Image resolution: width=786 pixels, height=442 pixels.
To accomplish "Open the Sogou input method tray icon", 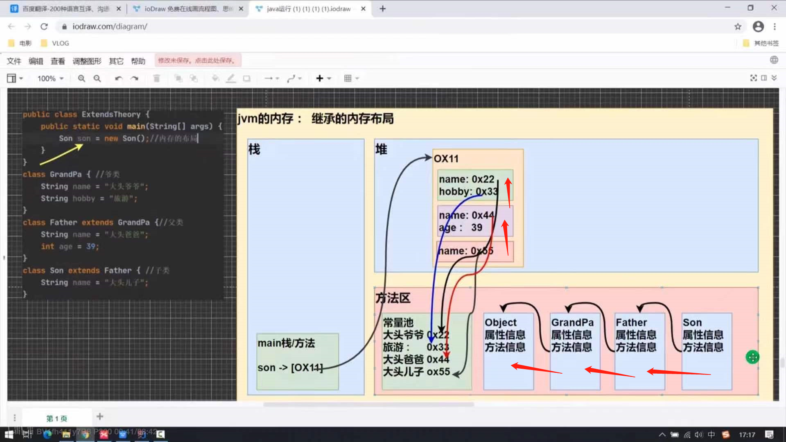I will pos(726,435).
